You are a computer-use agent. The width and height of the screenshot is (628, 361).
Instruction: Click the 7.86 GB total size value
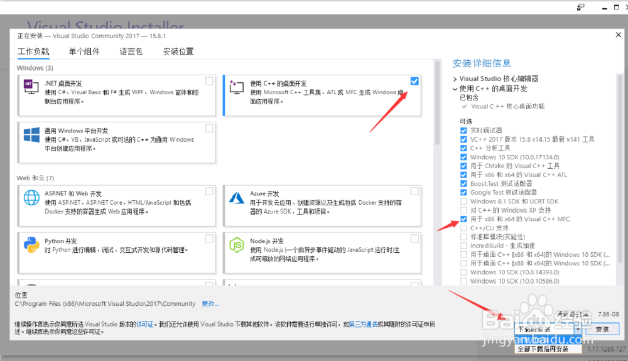(609, 314)
